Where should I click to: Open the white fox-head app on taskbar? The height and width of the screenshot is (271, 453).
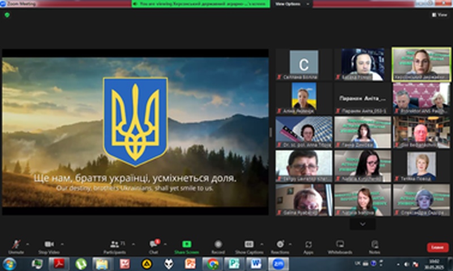168,264
